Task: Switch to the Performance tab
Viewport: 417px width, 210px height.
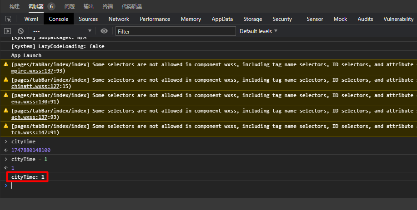Action: pyautogui.click(x=155, y=19)
